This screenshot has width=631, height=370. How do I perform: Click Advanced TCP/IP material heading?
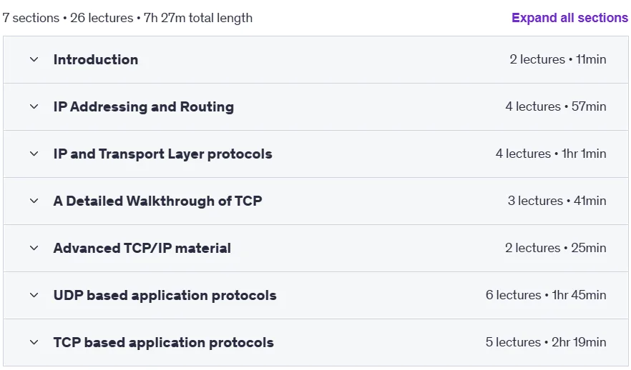pos(142,249)
